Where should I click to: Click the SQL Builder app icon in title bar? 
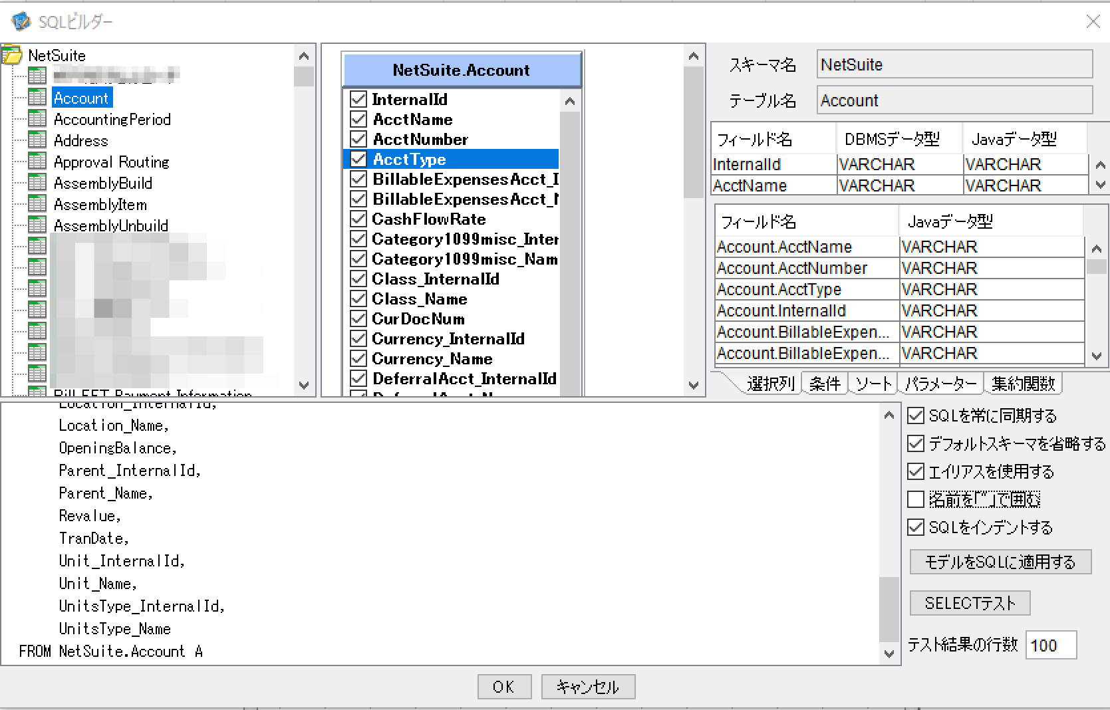pyautogui.click(x=21, y=21)
